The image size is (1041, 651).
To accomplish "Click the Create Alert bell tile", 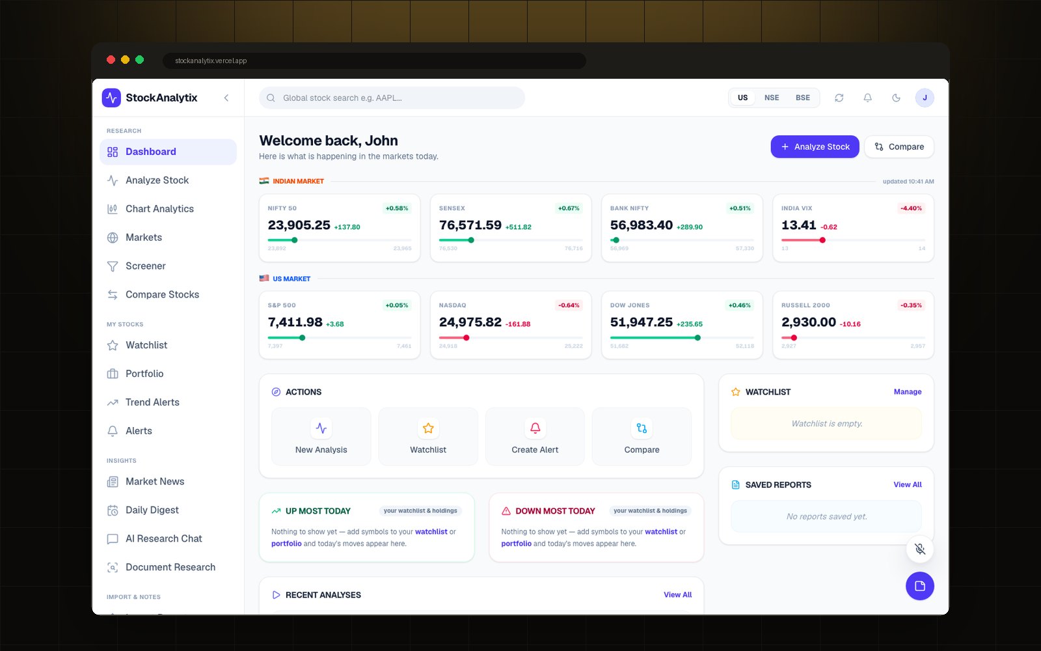I will [x=535, y=436].
